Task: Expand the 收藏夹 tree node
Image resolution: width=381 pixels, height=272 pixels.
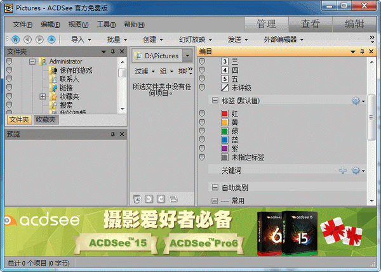Action: point(43,96)
